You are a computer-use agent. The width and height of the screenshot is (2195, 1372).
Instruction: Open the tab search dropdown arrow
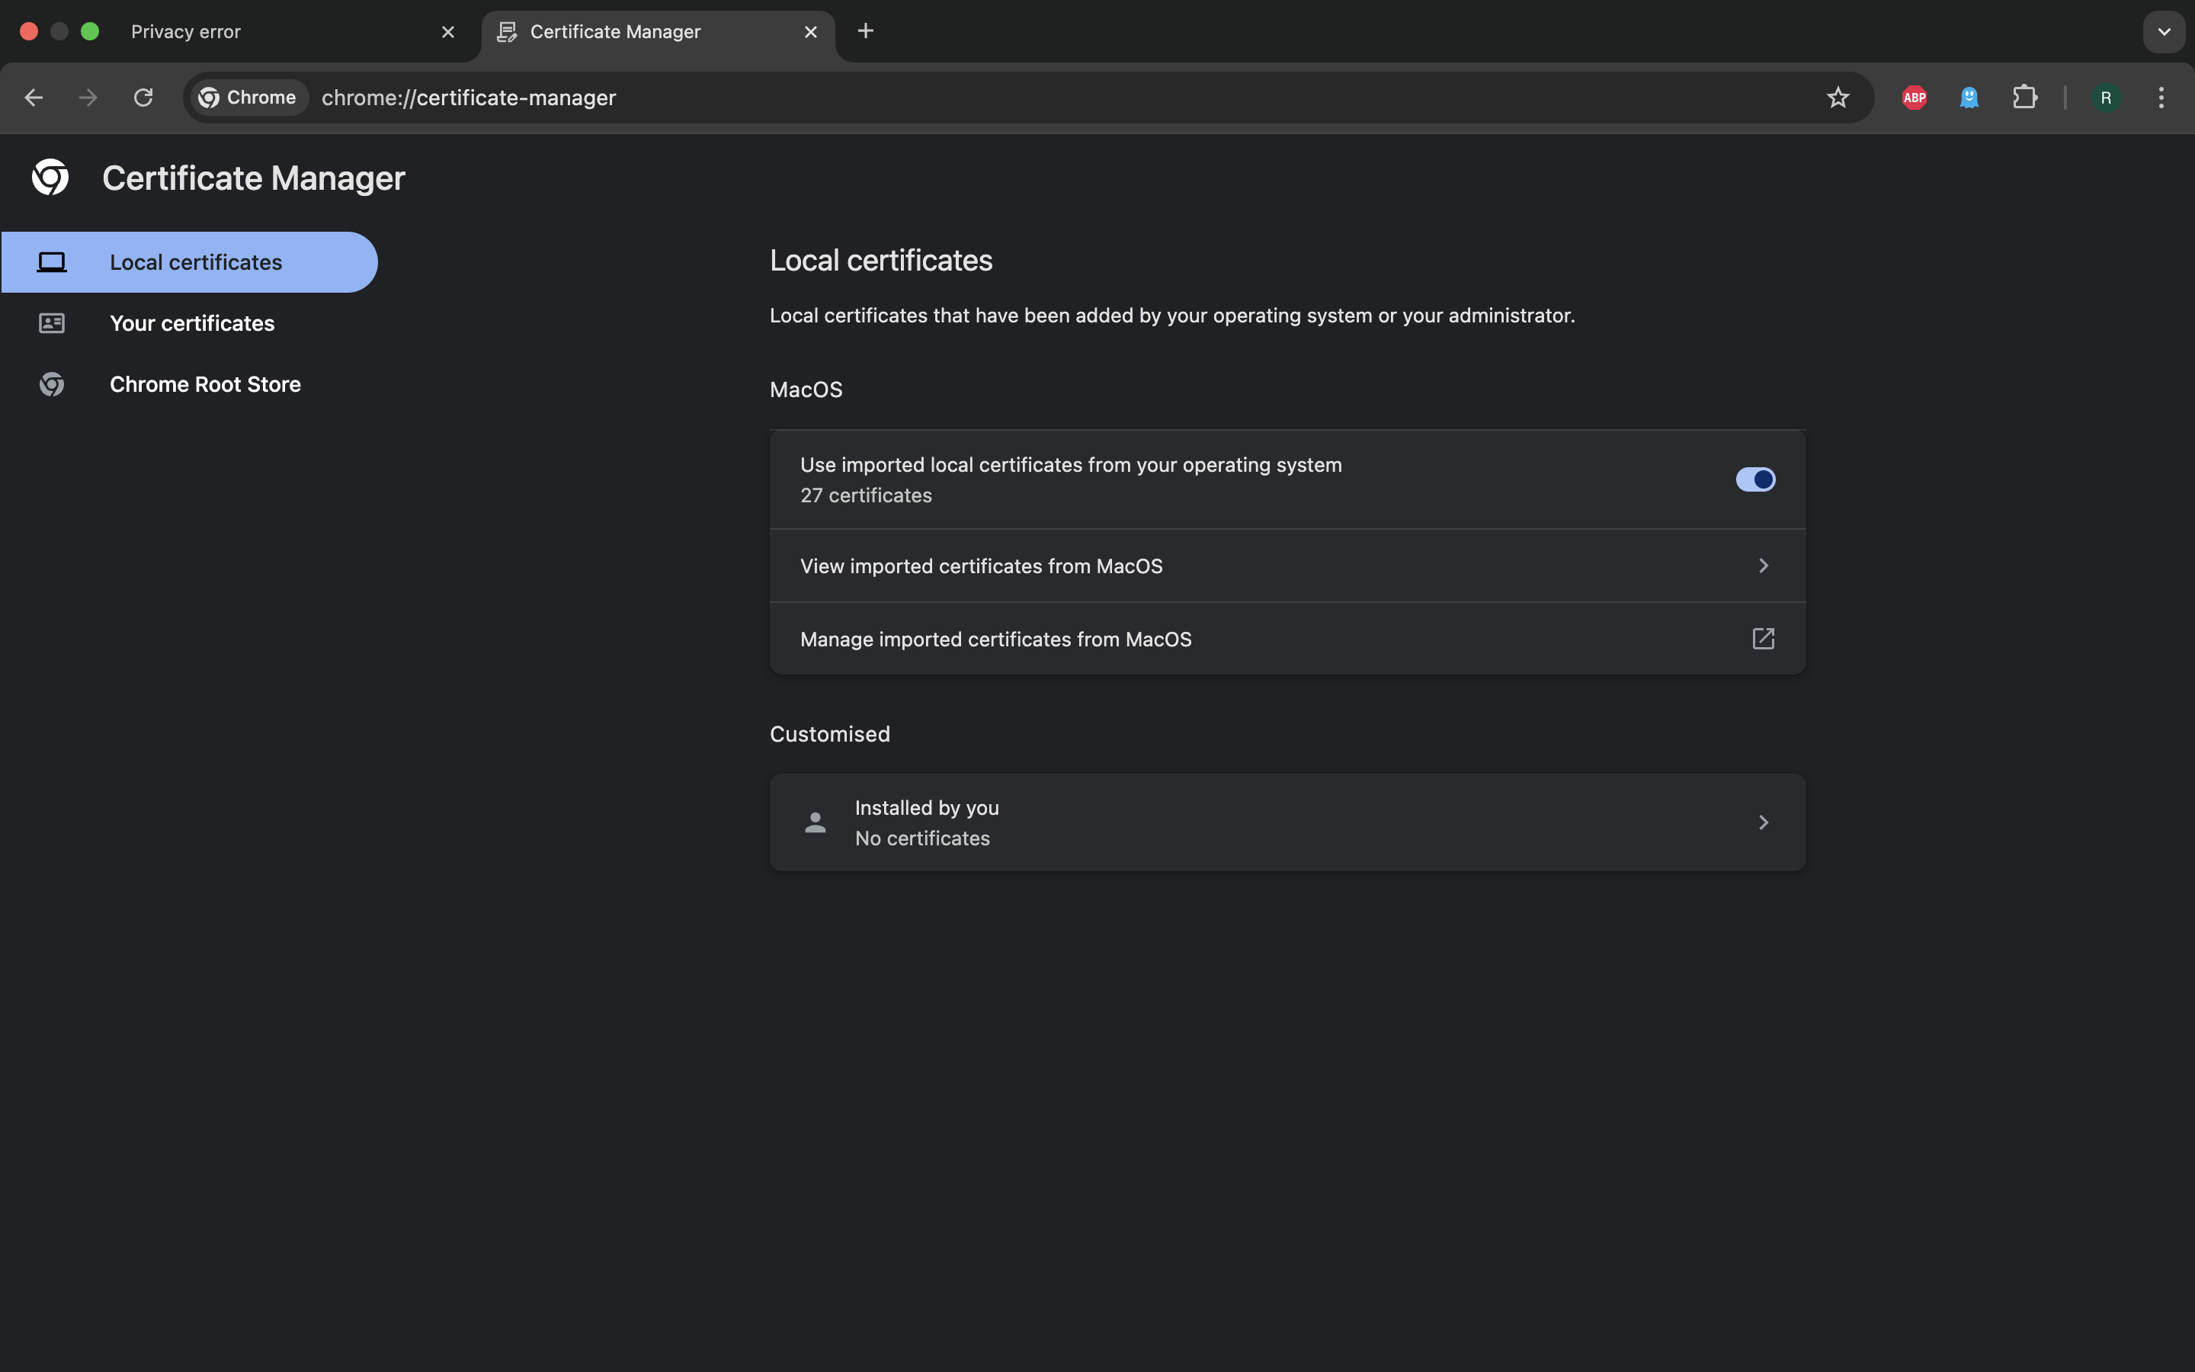2165,32
